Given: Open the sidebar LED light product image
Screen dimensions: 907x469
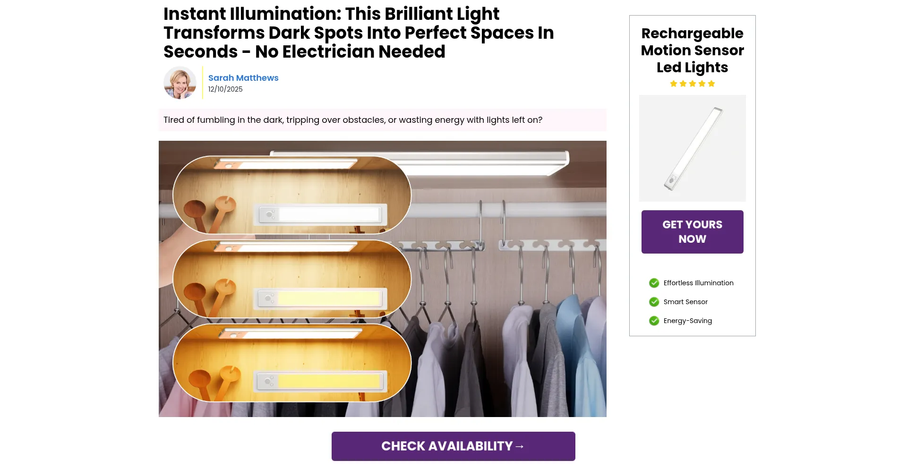Looking at the screenshot, I should pos(693,148).
